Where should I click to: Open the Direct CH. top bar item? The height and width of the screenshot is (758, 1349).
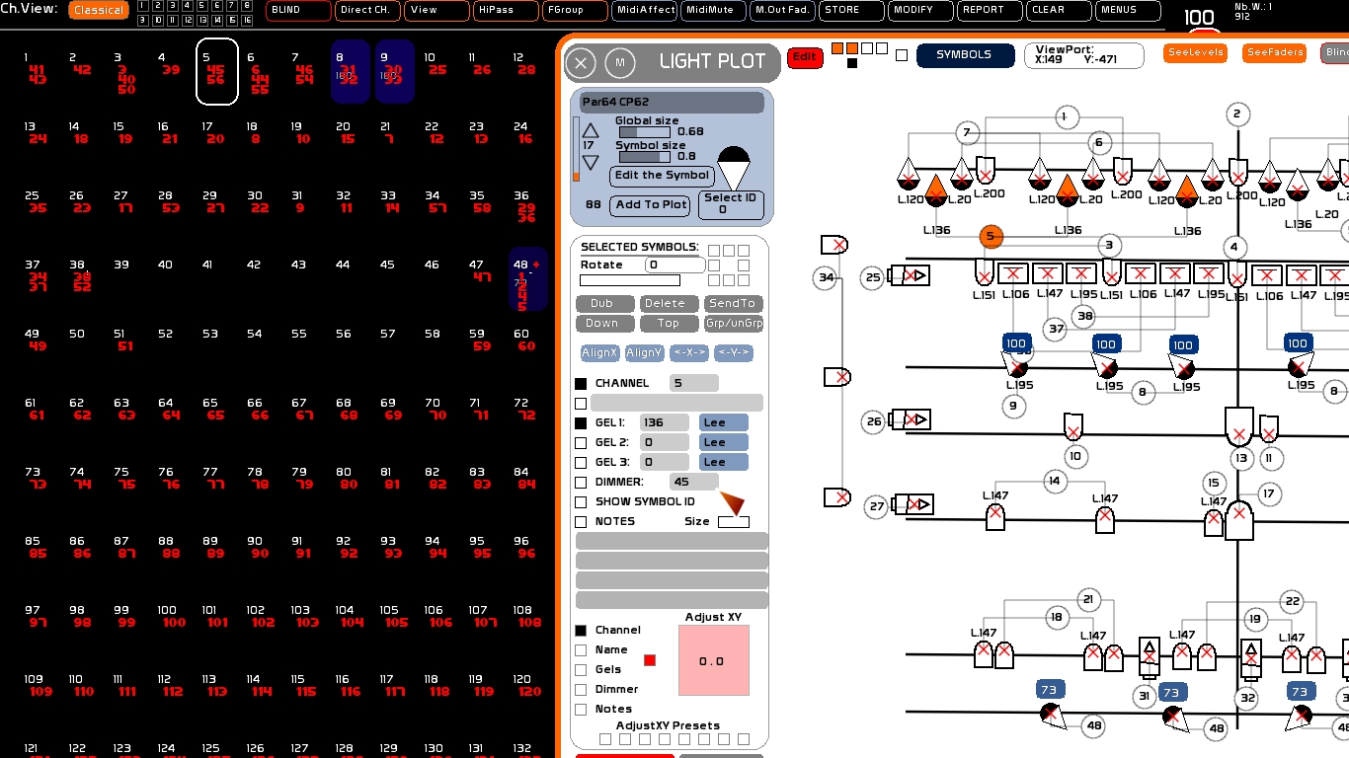click(x=367, y=11)
